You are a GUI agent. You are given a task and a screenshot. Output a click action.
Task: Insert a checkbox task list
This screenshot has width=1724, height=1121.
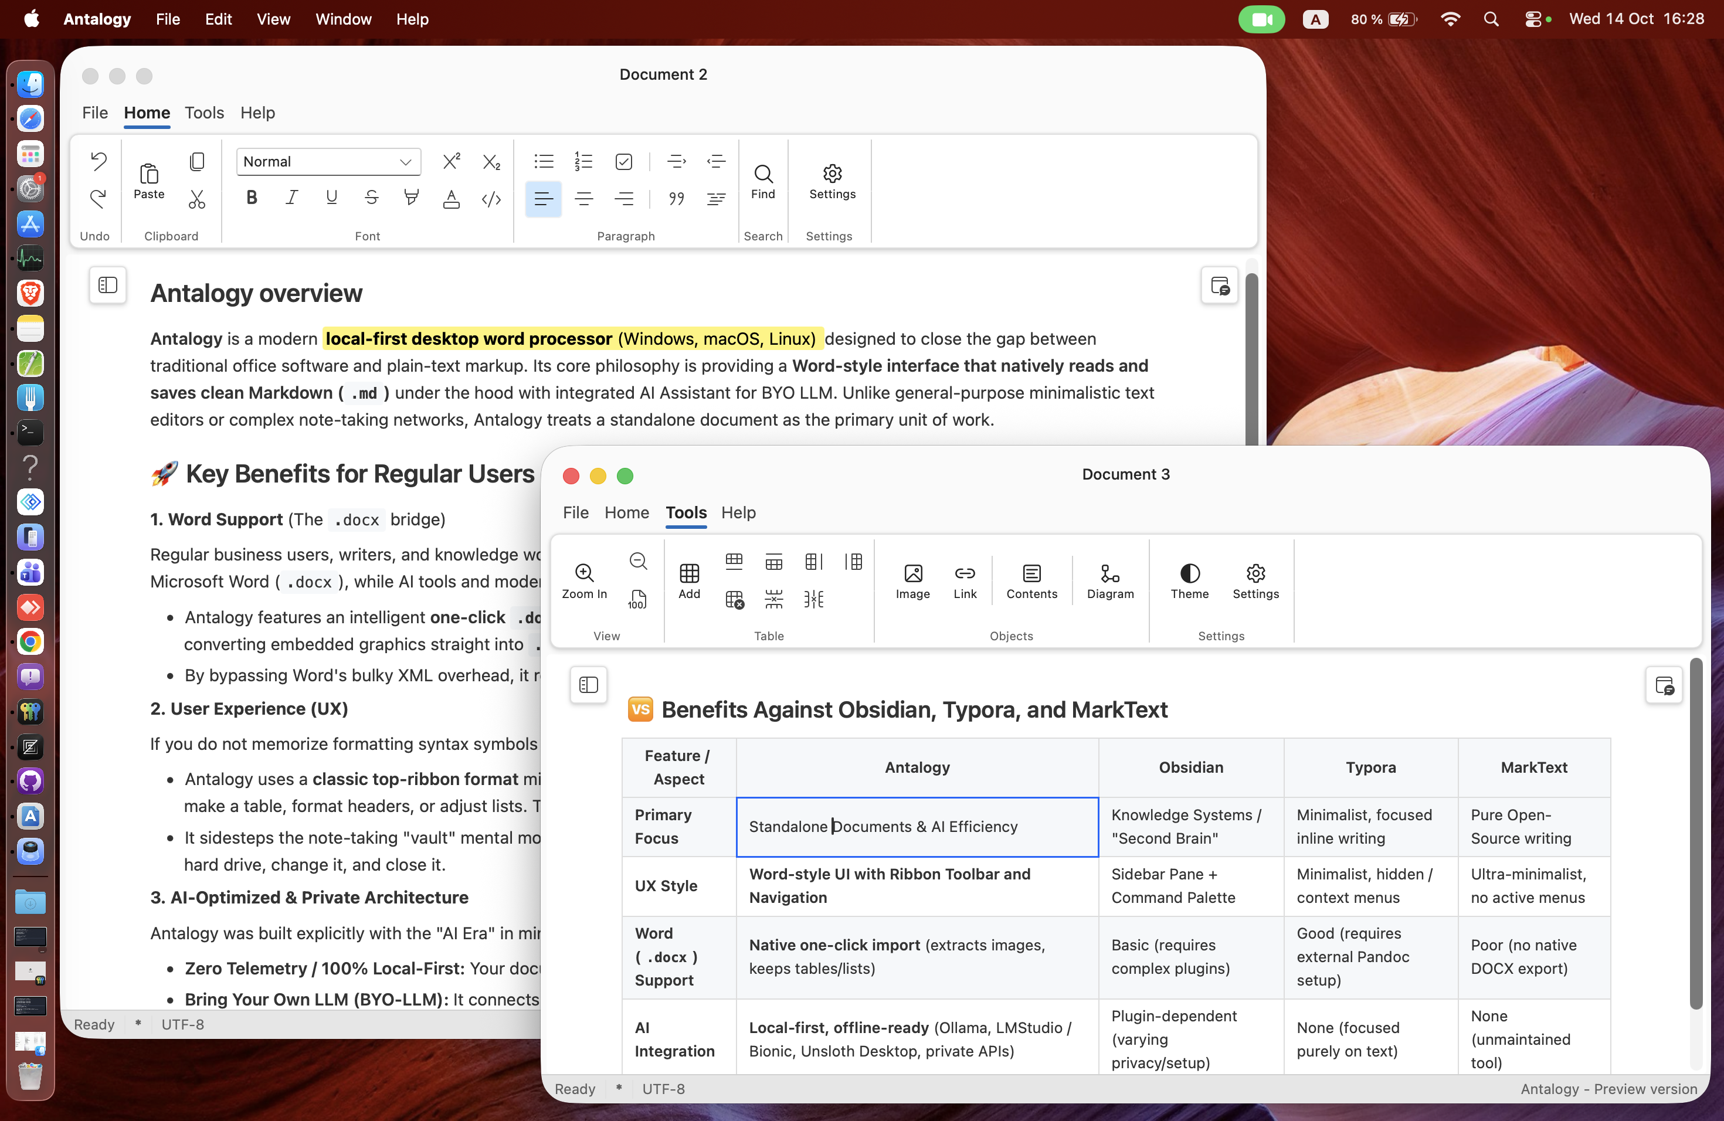(624, 161)
